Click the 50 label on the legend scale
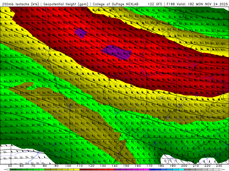 click(10, 166)
